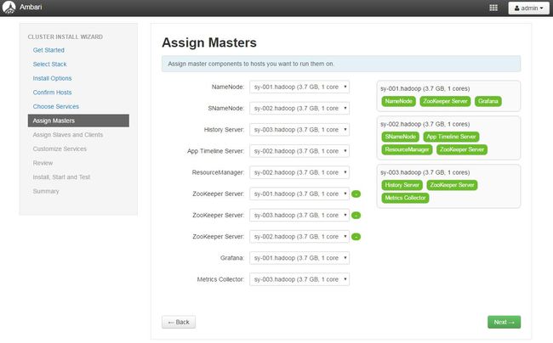Image resolution: width=553 pixels, height=343 pixels.
Task: Go to Choose Services step
Action: tap(55, 106)
